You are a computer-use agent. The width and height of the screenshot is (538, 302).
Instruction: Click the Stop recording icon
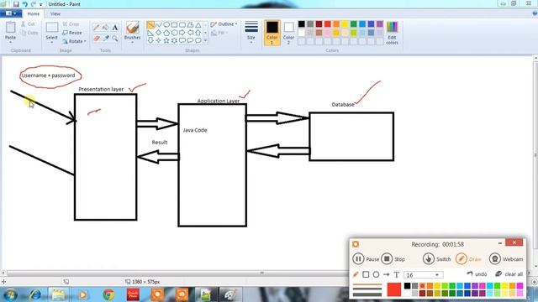coord(387,259)
